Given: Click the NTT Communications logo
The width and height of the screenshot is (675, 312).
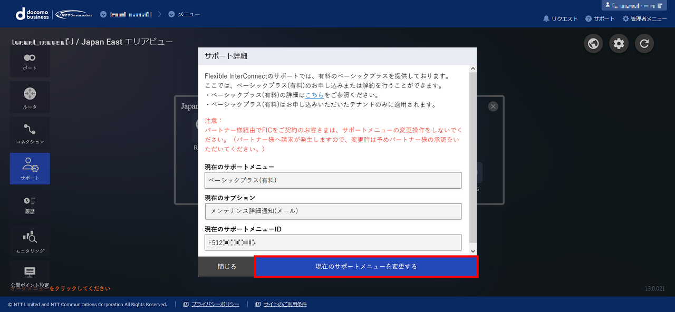Looking at the screenshot, I should [x=74, y=14].
